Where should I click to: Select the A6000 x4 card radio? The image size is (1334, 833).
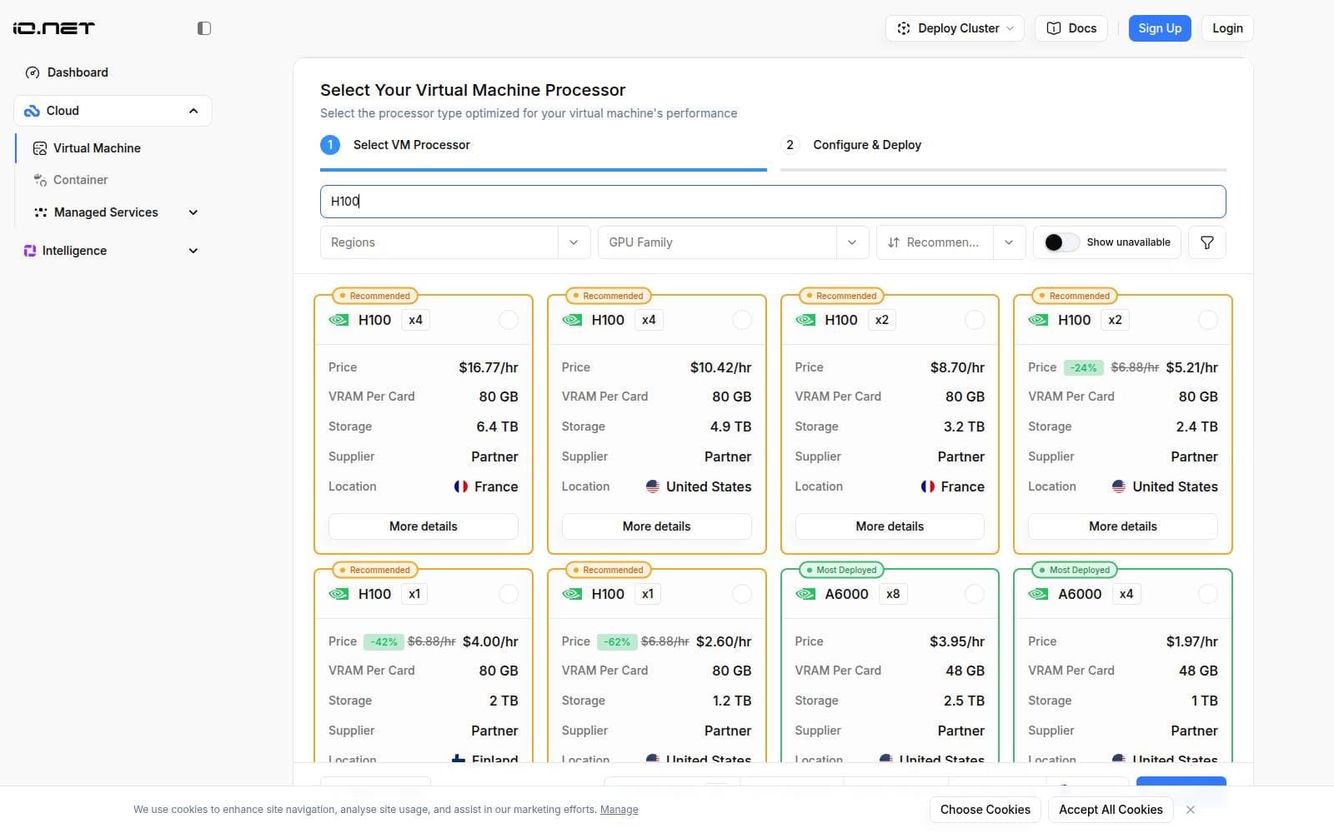1207,594
